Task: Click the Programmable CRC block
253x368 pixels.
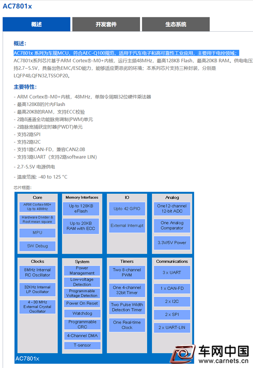Action: 82,325
